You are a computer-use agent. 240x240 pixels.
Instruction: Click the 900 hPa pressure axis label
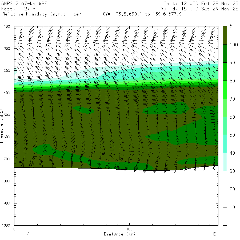pyautogui.click(x=7, y=203)
